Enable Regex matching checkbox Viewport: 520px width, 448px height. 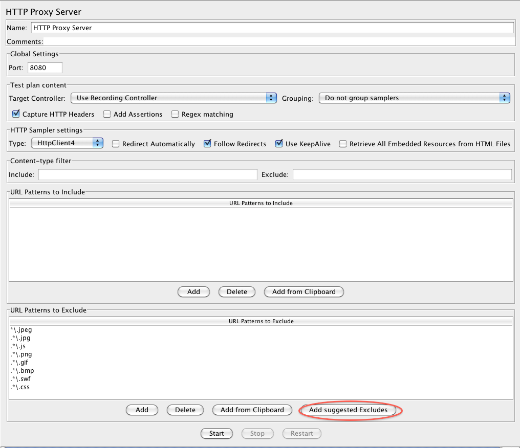pyautogui.click(x=175, y=114)
